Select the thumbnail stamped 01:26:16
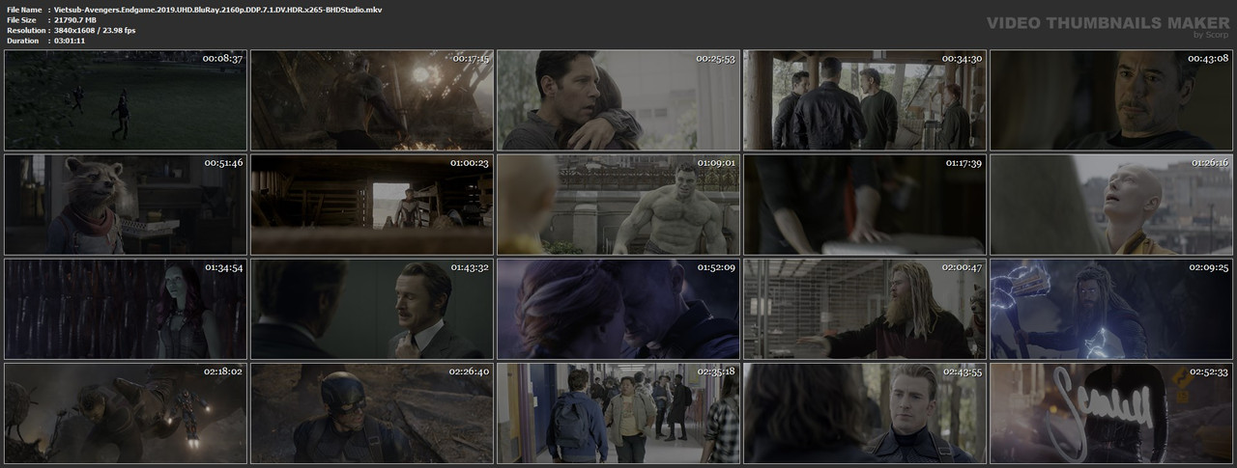 click(1111, 204)
